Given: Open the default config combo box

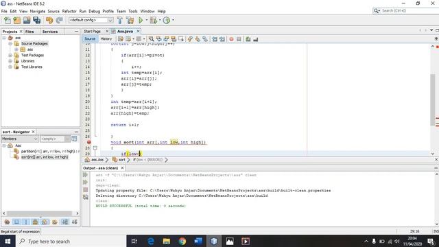Looking at the screenshot, I should point(91,20).
